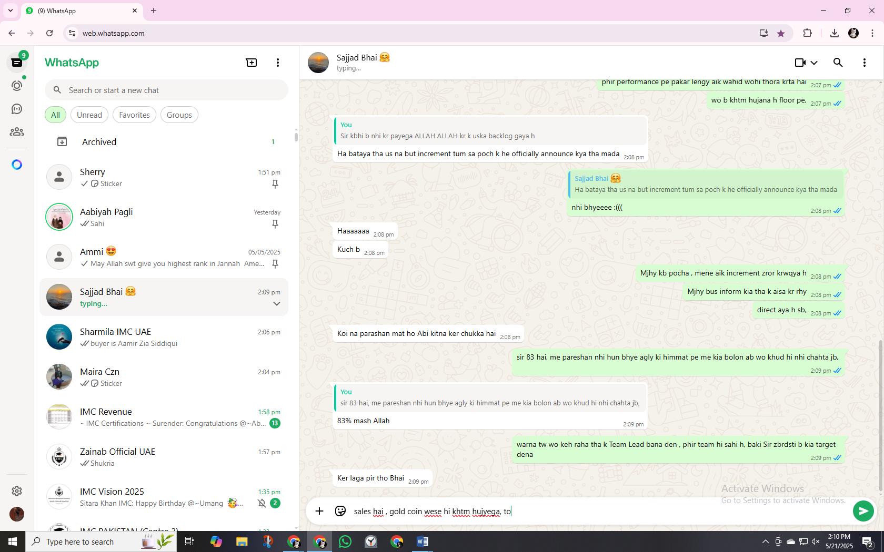Open WhatsApp app in taskbar
The image size is (884, 552).
coord(345,541)
